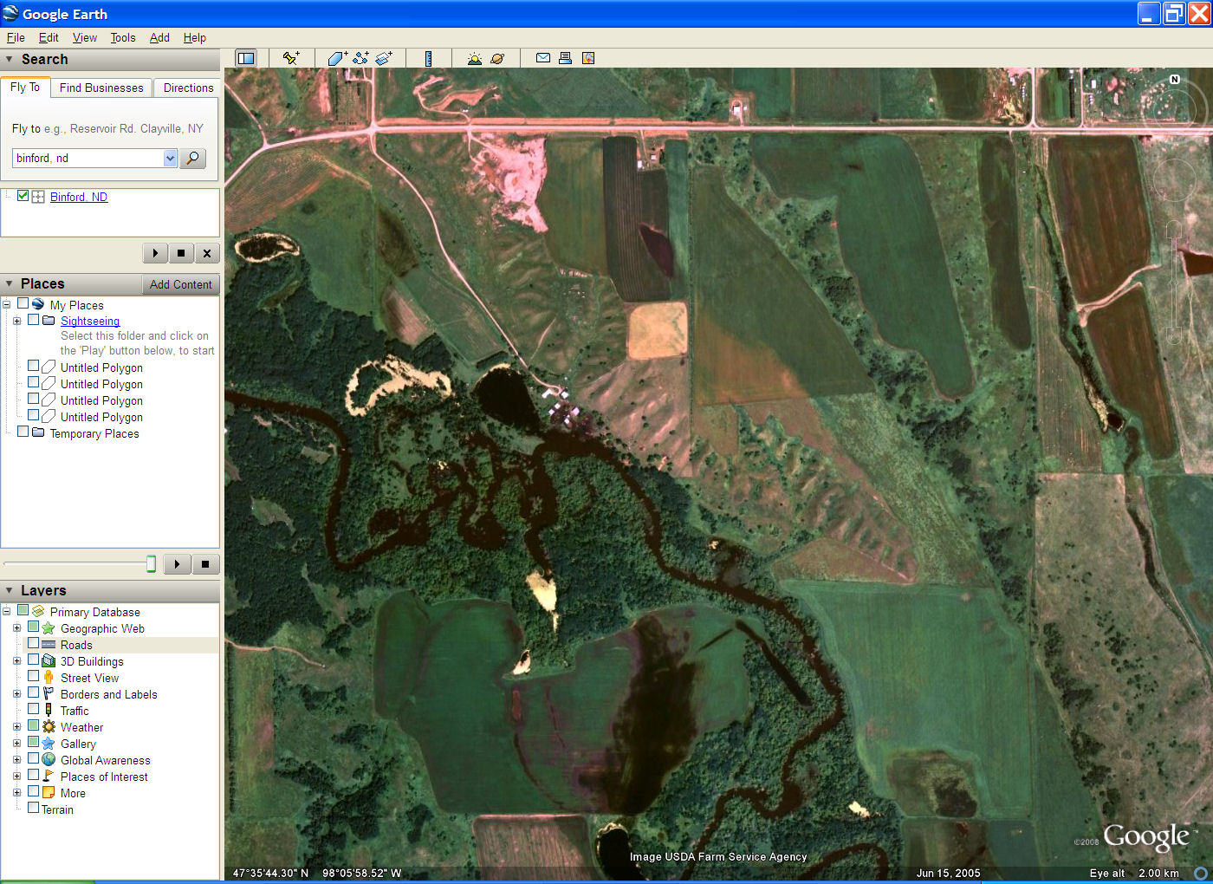Viewport: 1213px width, 884px height.
Task: Enable the Roads layer checkbox
Action: pyautogui.click(x=33, y=643)
